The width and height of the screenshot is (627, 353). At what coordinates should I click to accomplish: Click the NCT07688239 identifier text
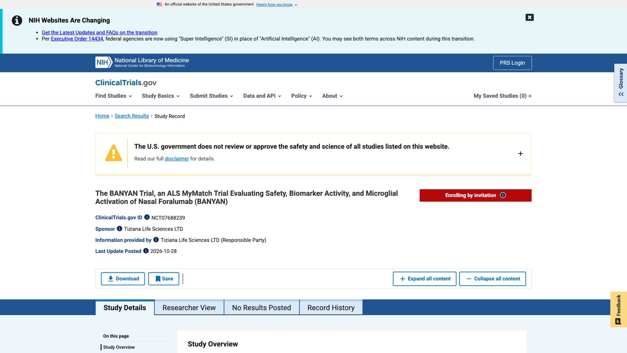(168, 218)
